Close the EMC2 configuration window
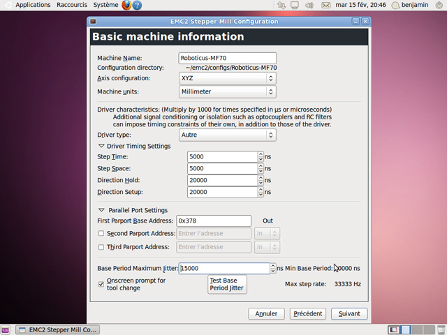The height and width of the screenshot is (335, 447). [365, 22]
